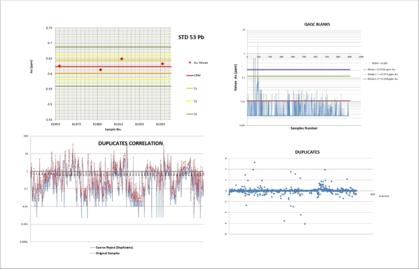Click the Au data point near sample 82050
The image size is (419, 269).
[x=162, y=64]
